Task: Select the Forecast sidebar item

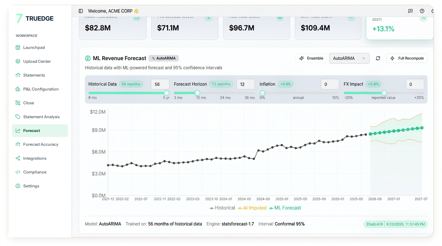Action: click(x=40, y=131)
